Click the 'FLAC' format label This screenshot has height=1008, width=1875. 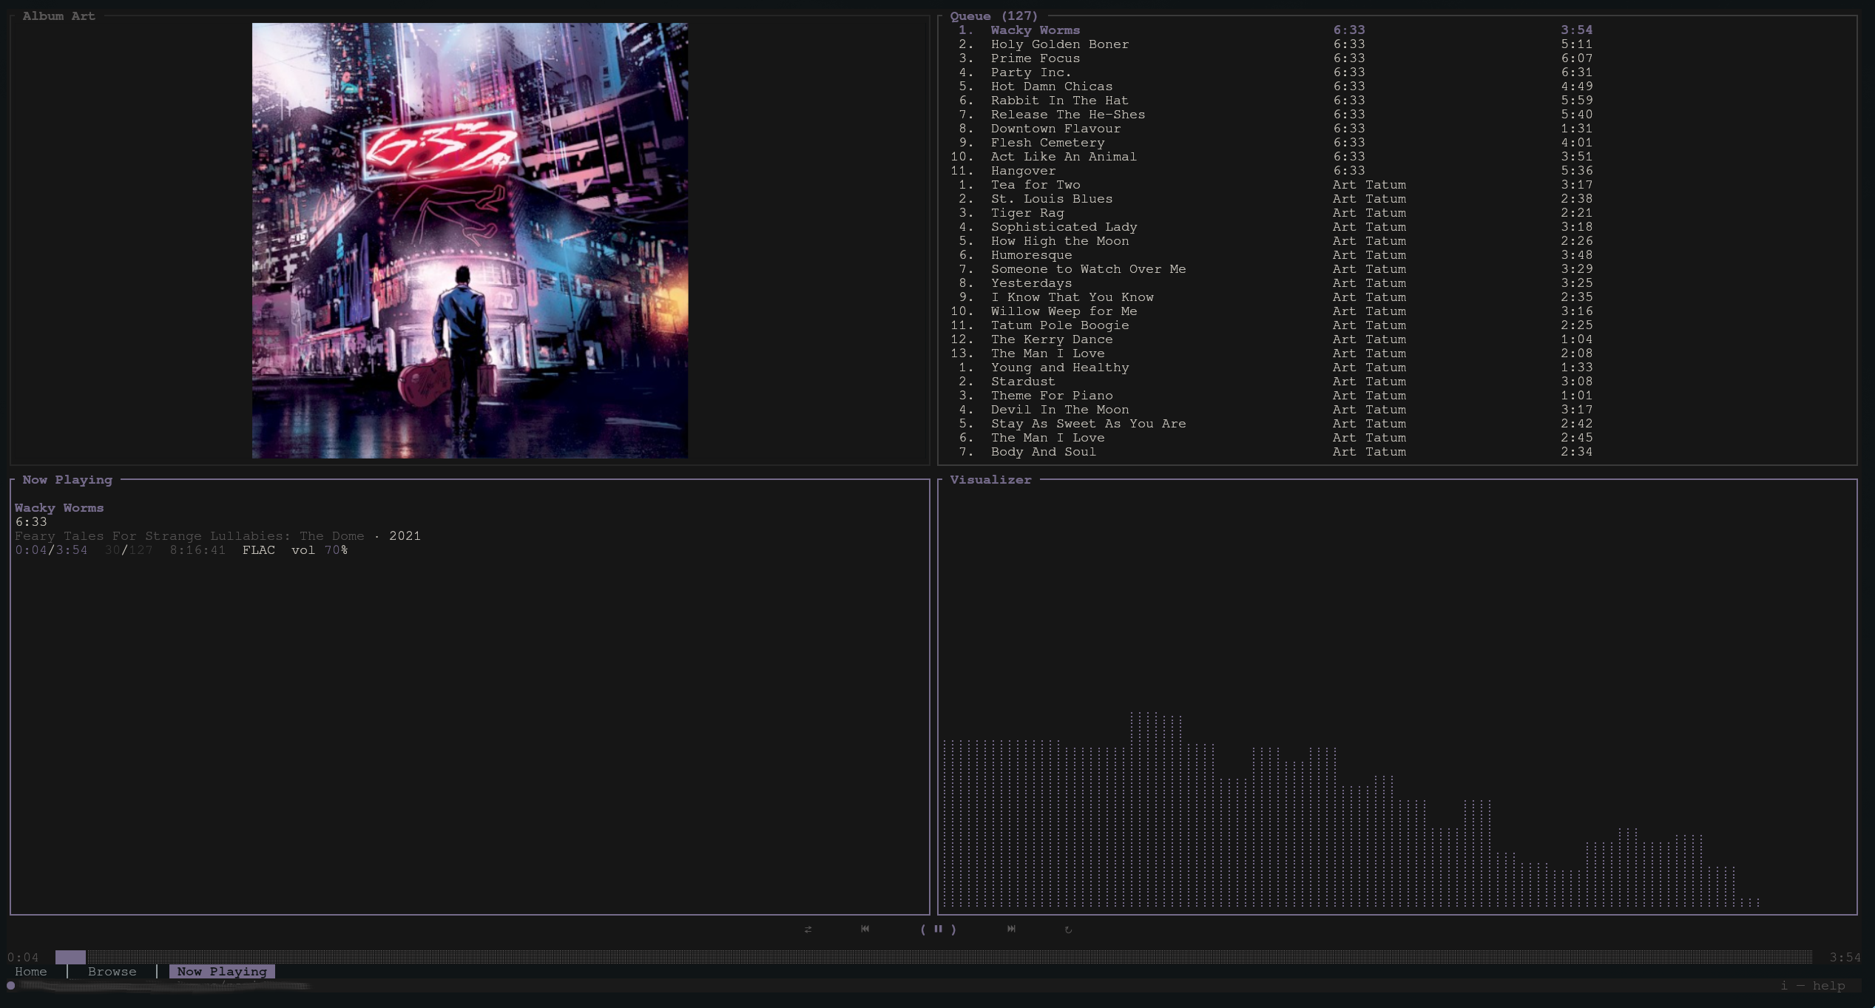pyautogui.click(x=259, y=550)
